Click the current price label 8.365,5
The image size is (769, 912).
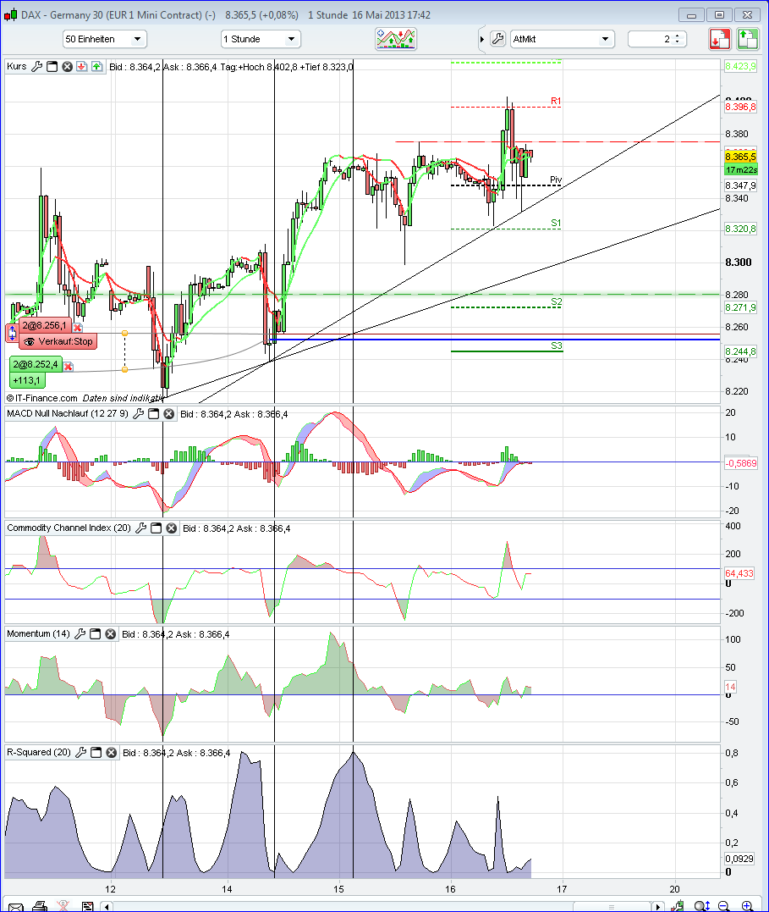pyautogui.click(x=740, y=157)
